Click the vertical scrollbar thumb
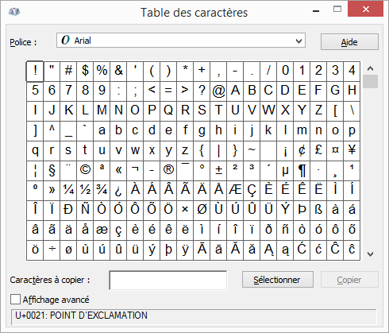Screen dimensions: 389x333 coord(370,81)
